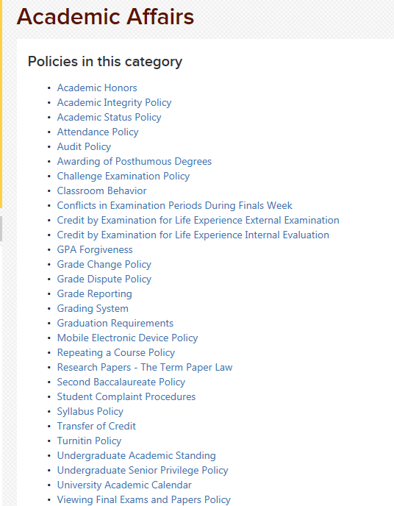This screenshot has width=394, height=506.
Task: Open Credit by Examination Internal Evaluation link
Action: pyautogui.click(x=193, y=235)
